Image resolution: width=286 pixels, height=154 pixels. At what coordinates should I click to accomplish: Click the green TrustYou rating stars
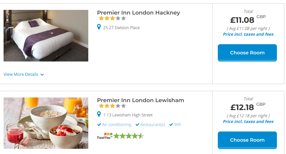click(129, 136)
